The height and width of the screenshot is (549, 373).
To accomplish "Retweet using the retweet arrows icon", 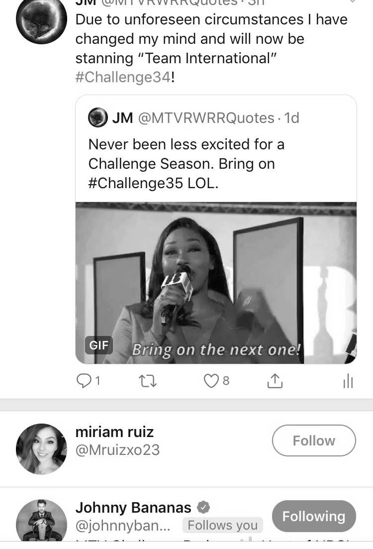I will point(148,381).
